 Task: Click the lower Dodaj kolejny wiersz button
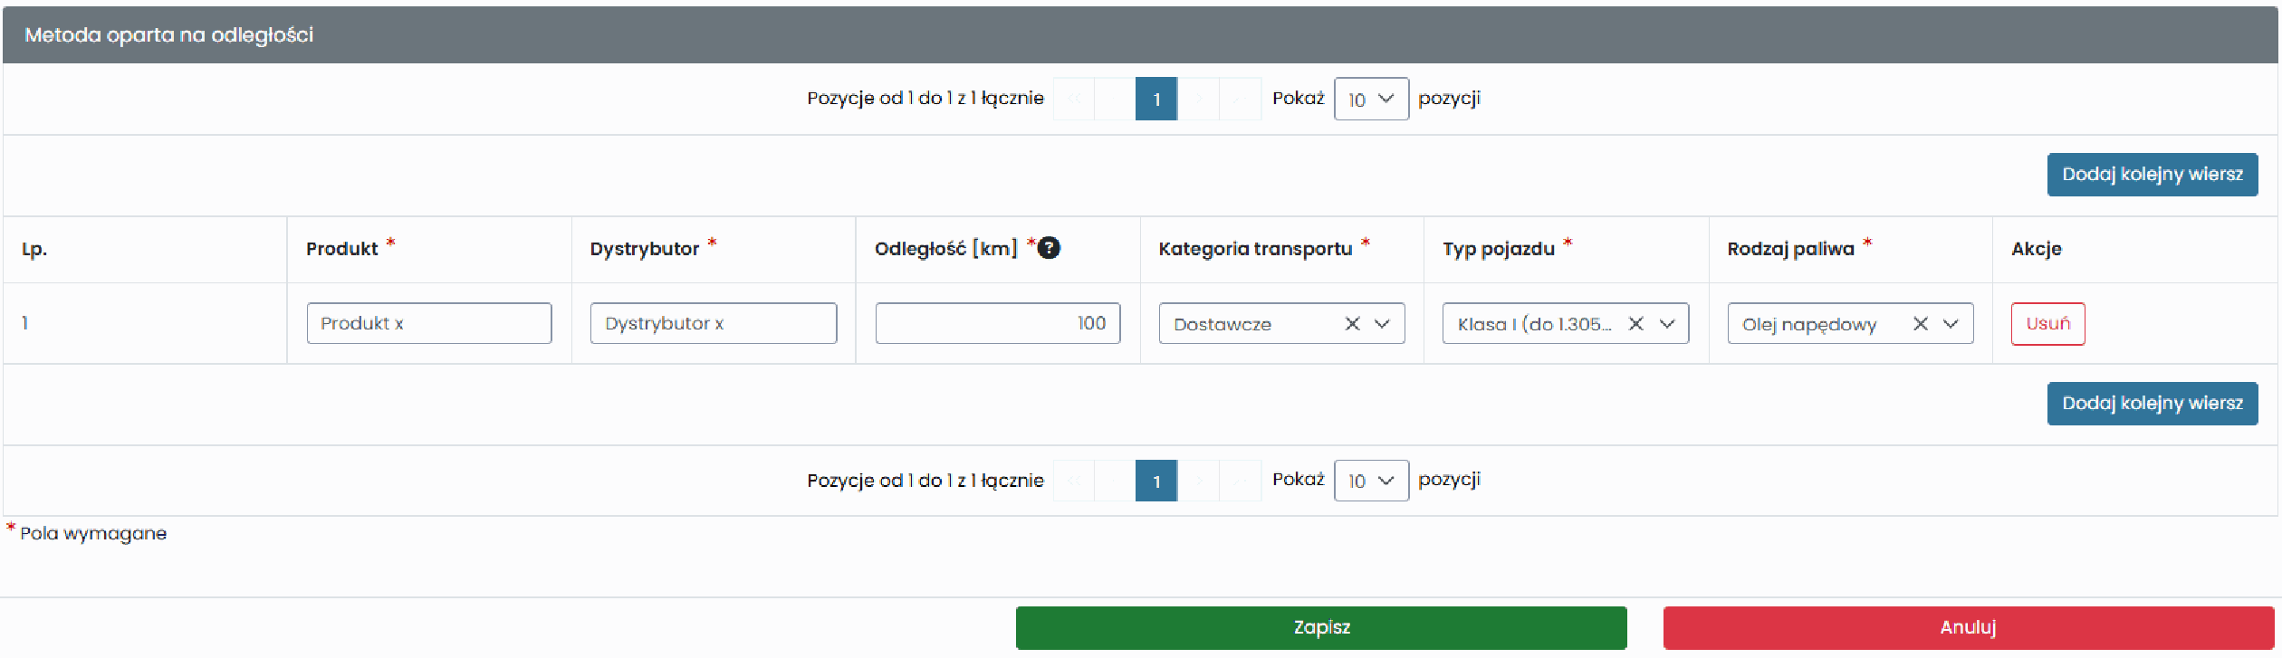[x=2153, y=404]
